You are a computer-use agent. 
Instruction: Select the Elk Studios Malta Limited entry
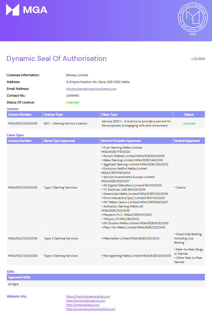coord(135,223)
